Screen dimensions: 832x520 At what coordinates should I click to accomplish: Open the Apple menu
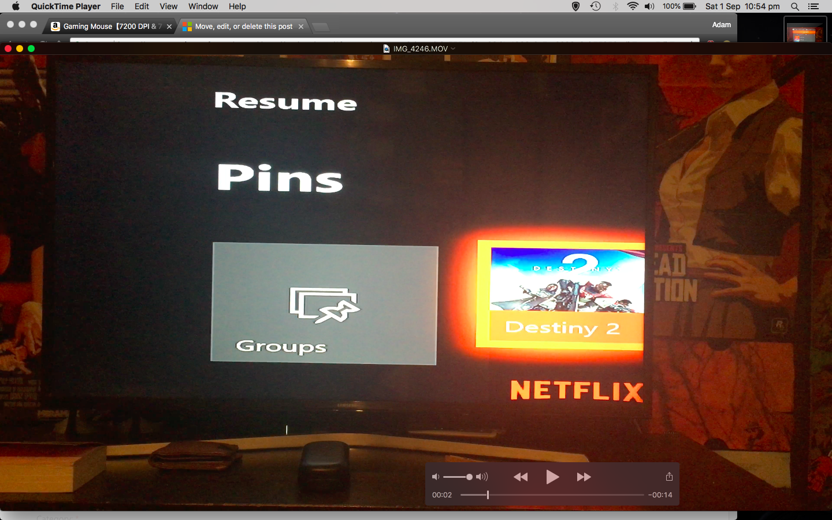coord(16,6)
